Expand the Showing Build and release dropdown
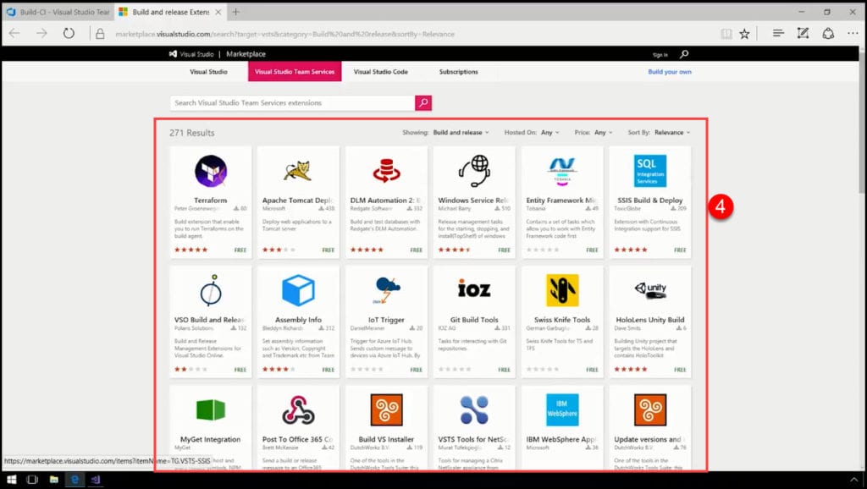867x489 pixels. coord(461,133)
